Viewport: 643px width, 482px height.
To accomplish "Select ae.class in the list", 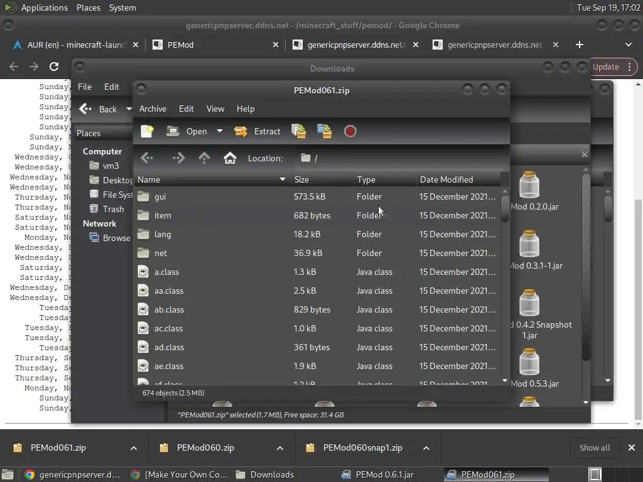I will click(x=317, y=367).
